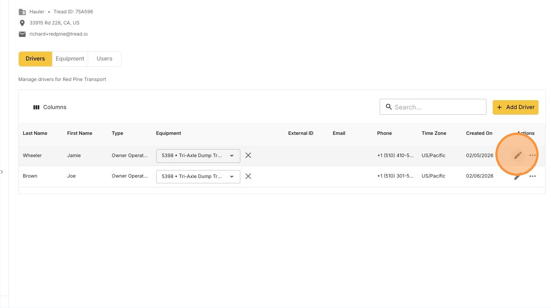Screen dimensions: 551x308
Task: Click the location pin icon
Action: tap(22, 23)
